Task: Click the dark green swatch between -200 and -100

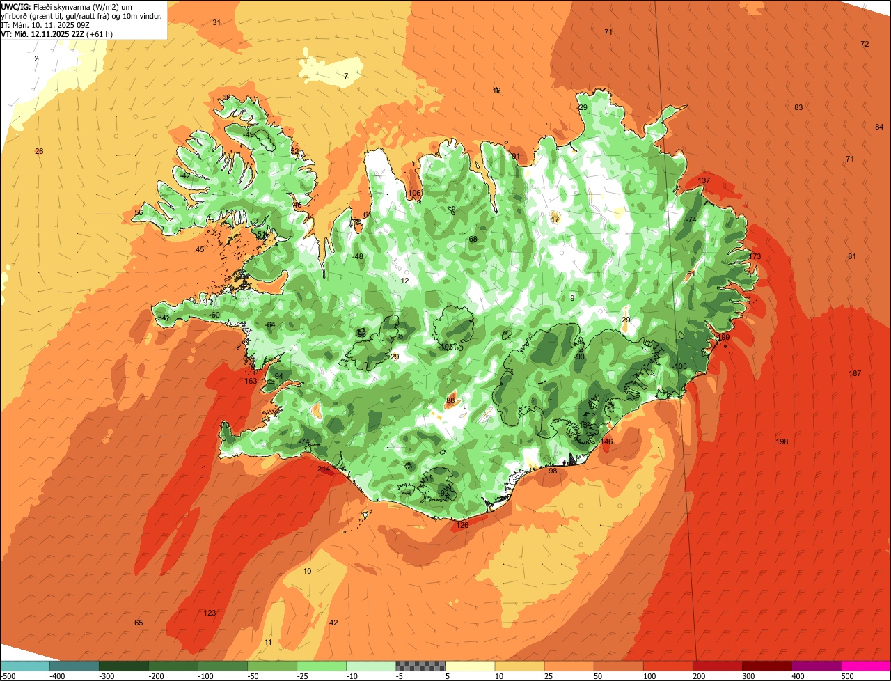Action: coord(173,666)
